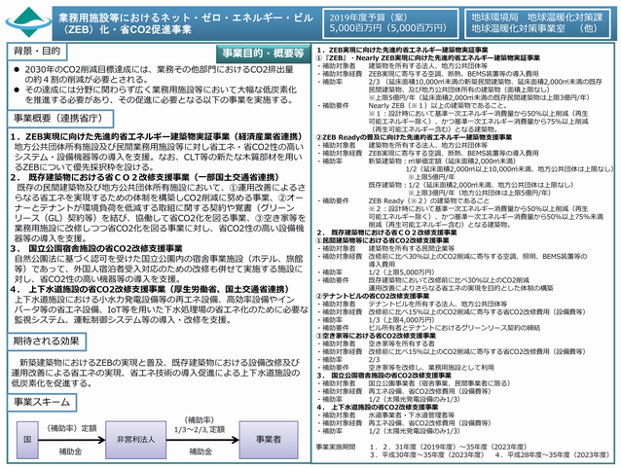Click the line '国立公園事業者（宿舎事業、民間事業者に限る）'
This screenshot has width=621, height=468.
(x=440, y=383)
